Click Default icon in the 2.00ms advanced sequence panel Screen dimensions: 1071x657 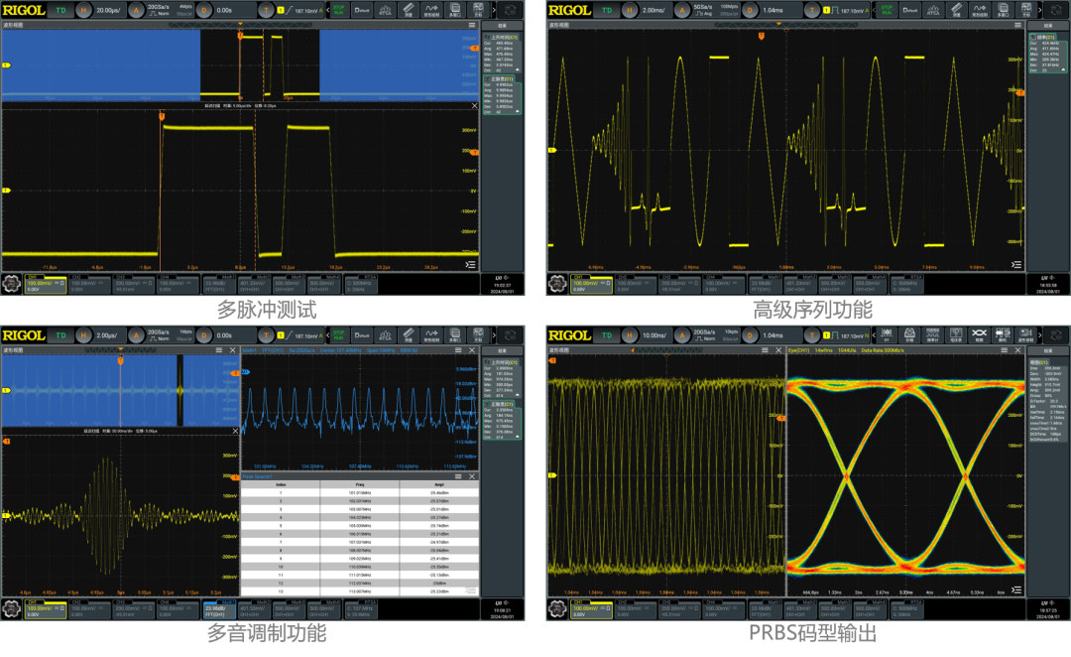pos(909,10)
